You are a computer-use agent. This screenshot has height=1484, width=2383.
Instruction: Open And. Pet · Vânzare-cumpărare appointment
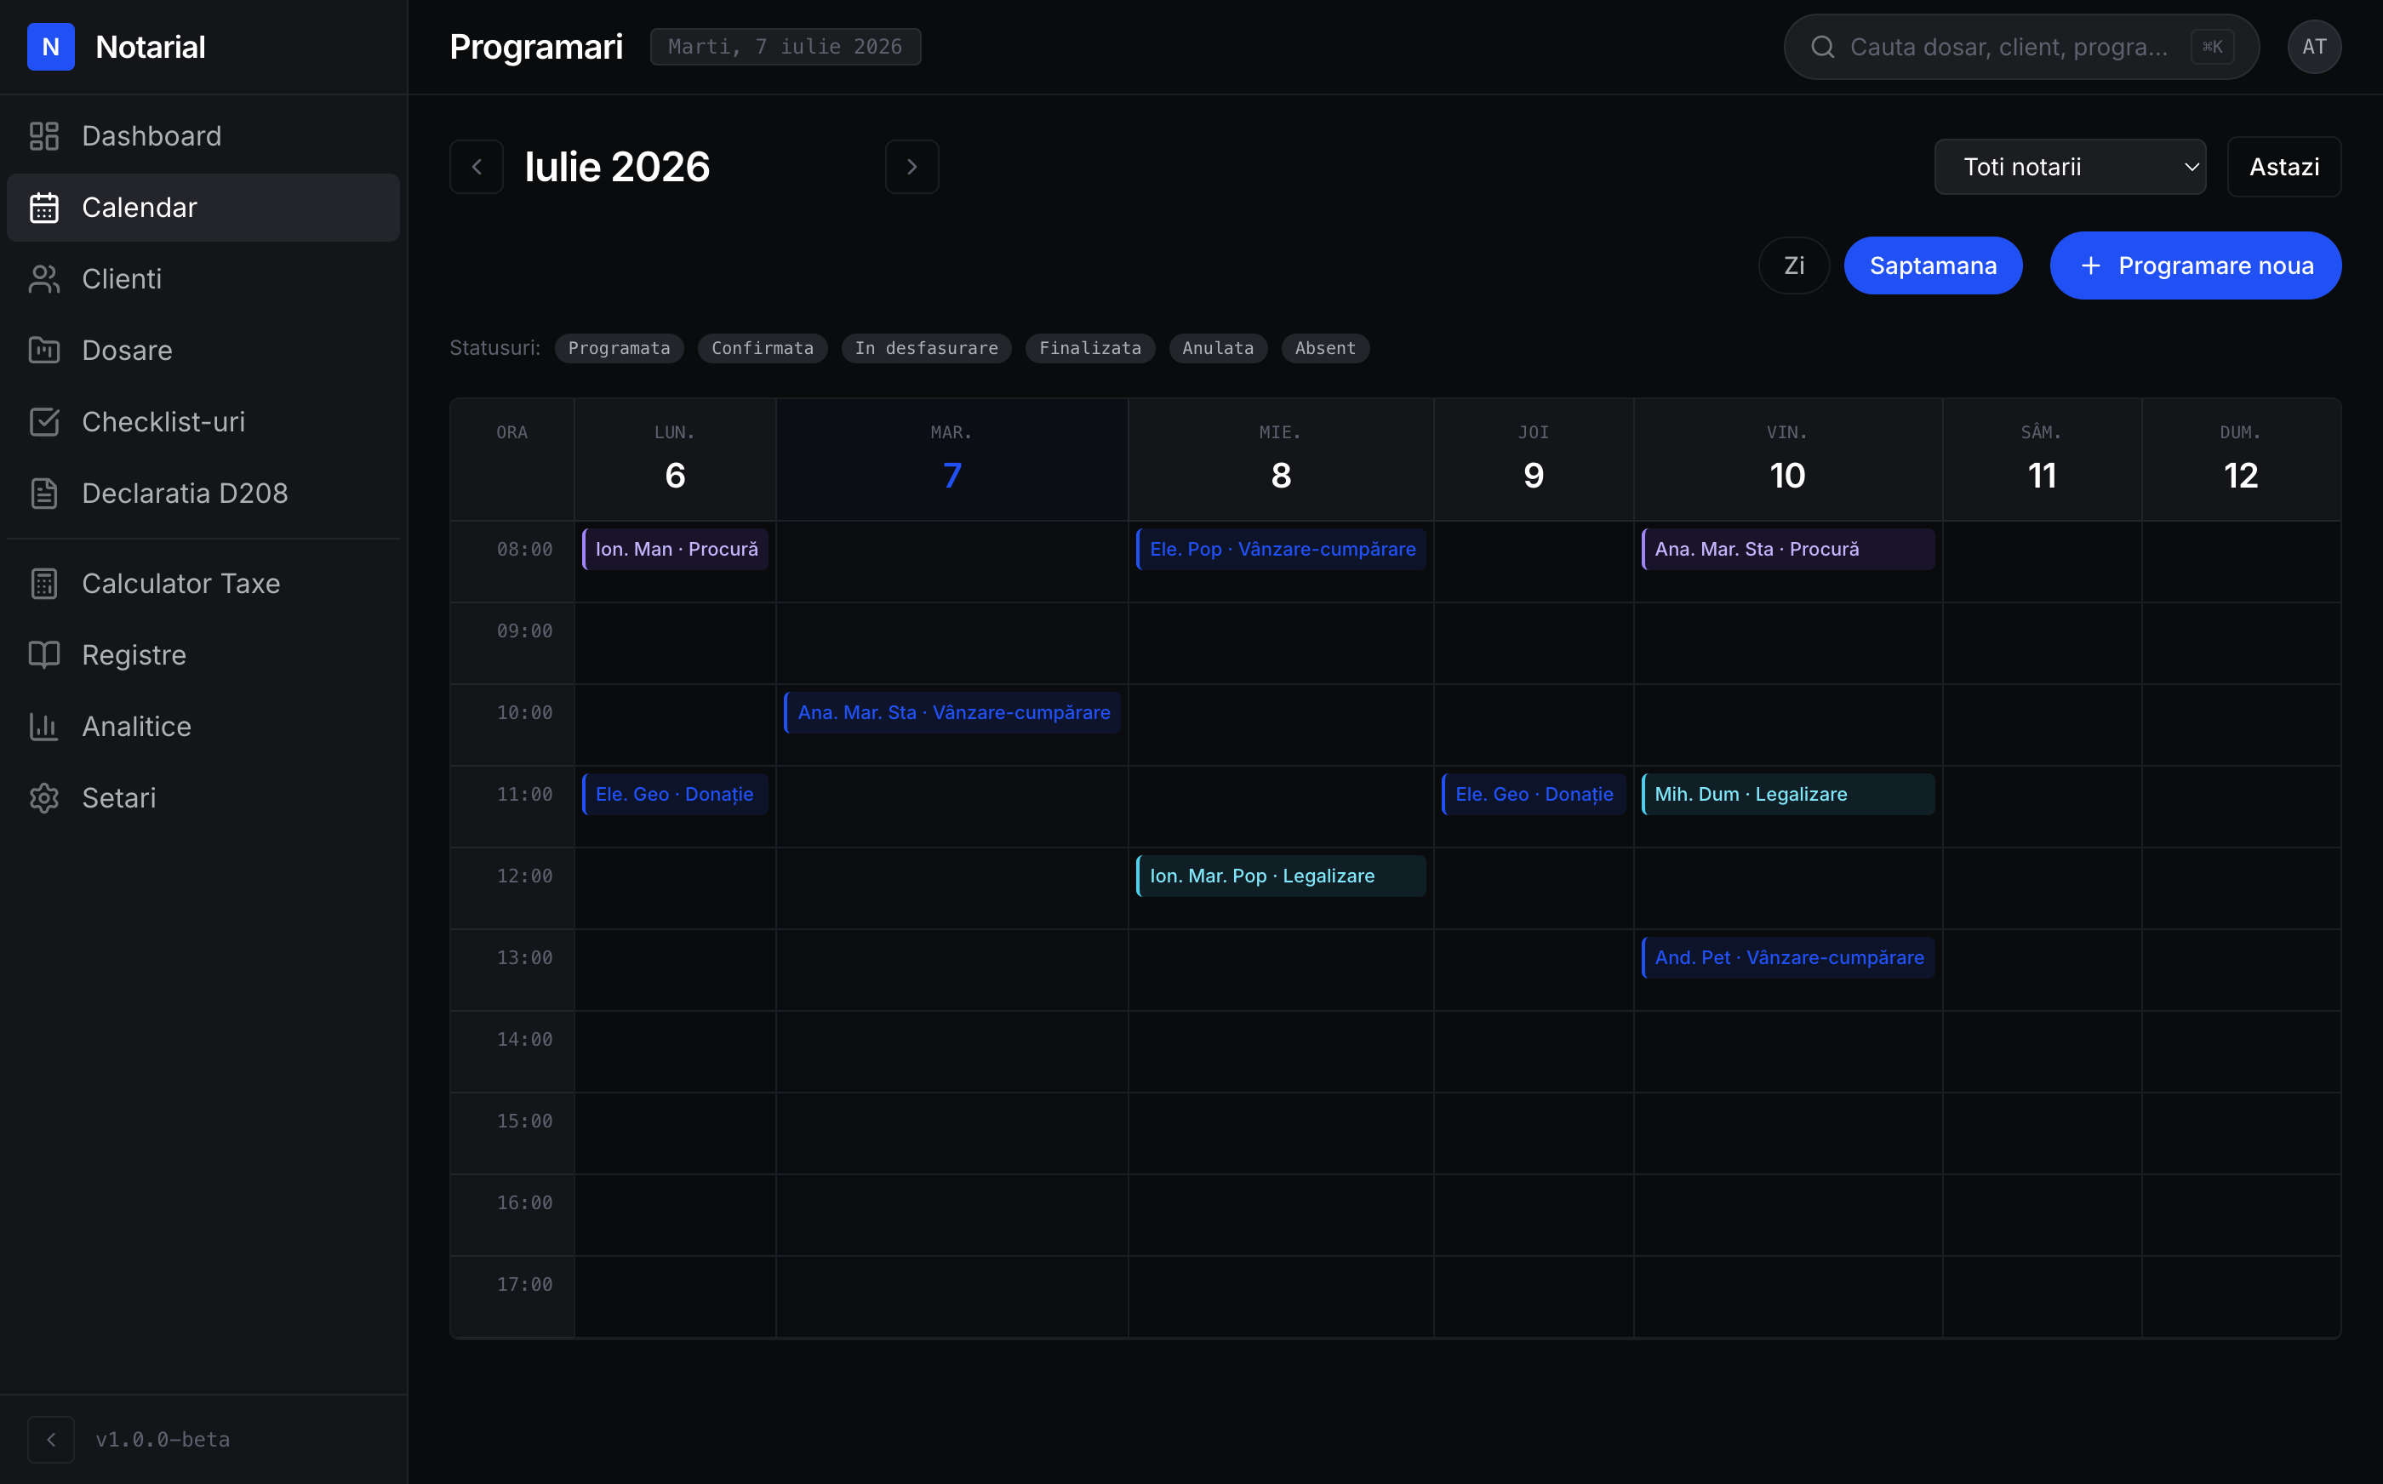click(x=1788, y=957)
